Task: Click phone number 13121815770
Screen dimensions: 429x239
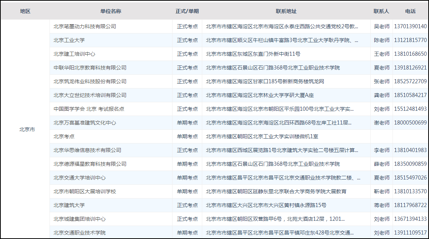Action: 410,40
